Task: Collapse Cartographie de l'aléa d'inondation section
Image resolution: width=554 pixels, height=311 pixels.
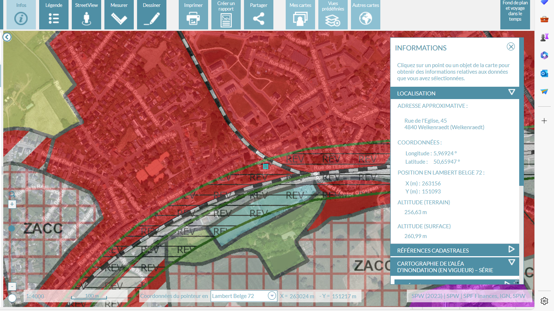Action: [512, 262]
